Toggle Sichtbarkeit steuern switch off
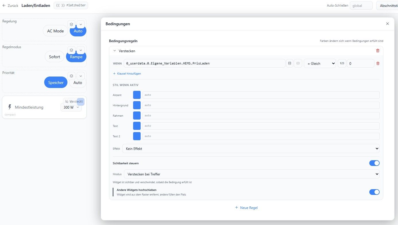The height and width of the screenshot is (225, 398). click(x=374, y=163)
